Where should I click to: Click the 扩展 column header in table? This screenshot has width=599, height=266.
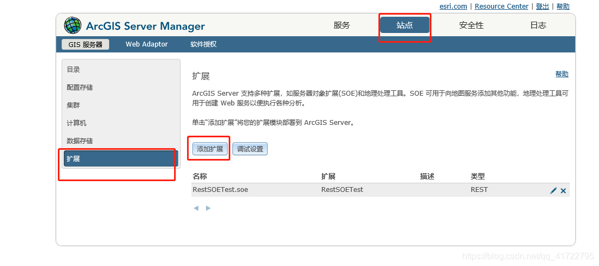tap(328, 176)
